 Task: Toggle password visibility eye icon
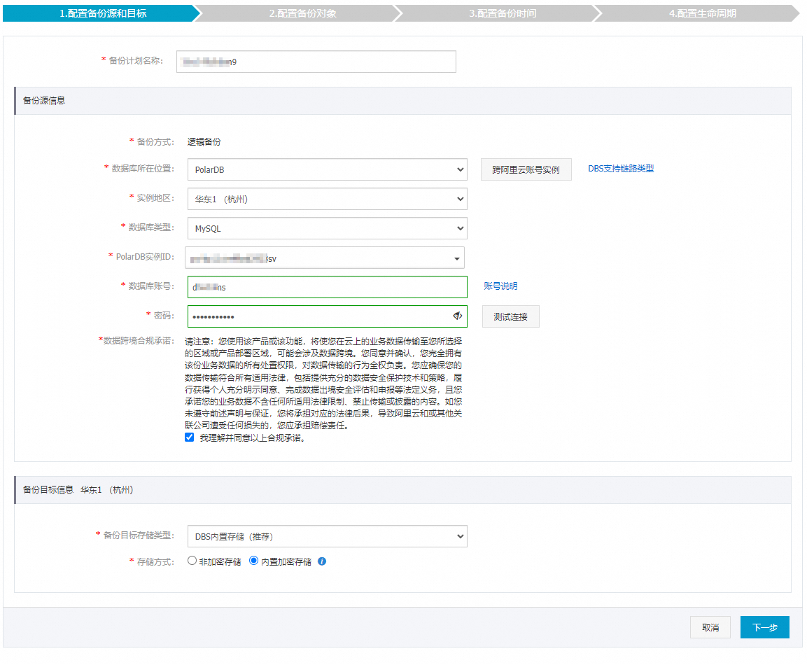[x=457, y=316]
